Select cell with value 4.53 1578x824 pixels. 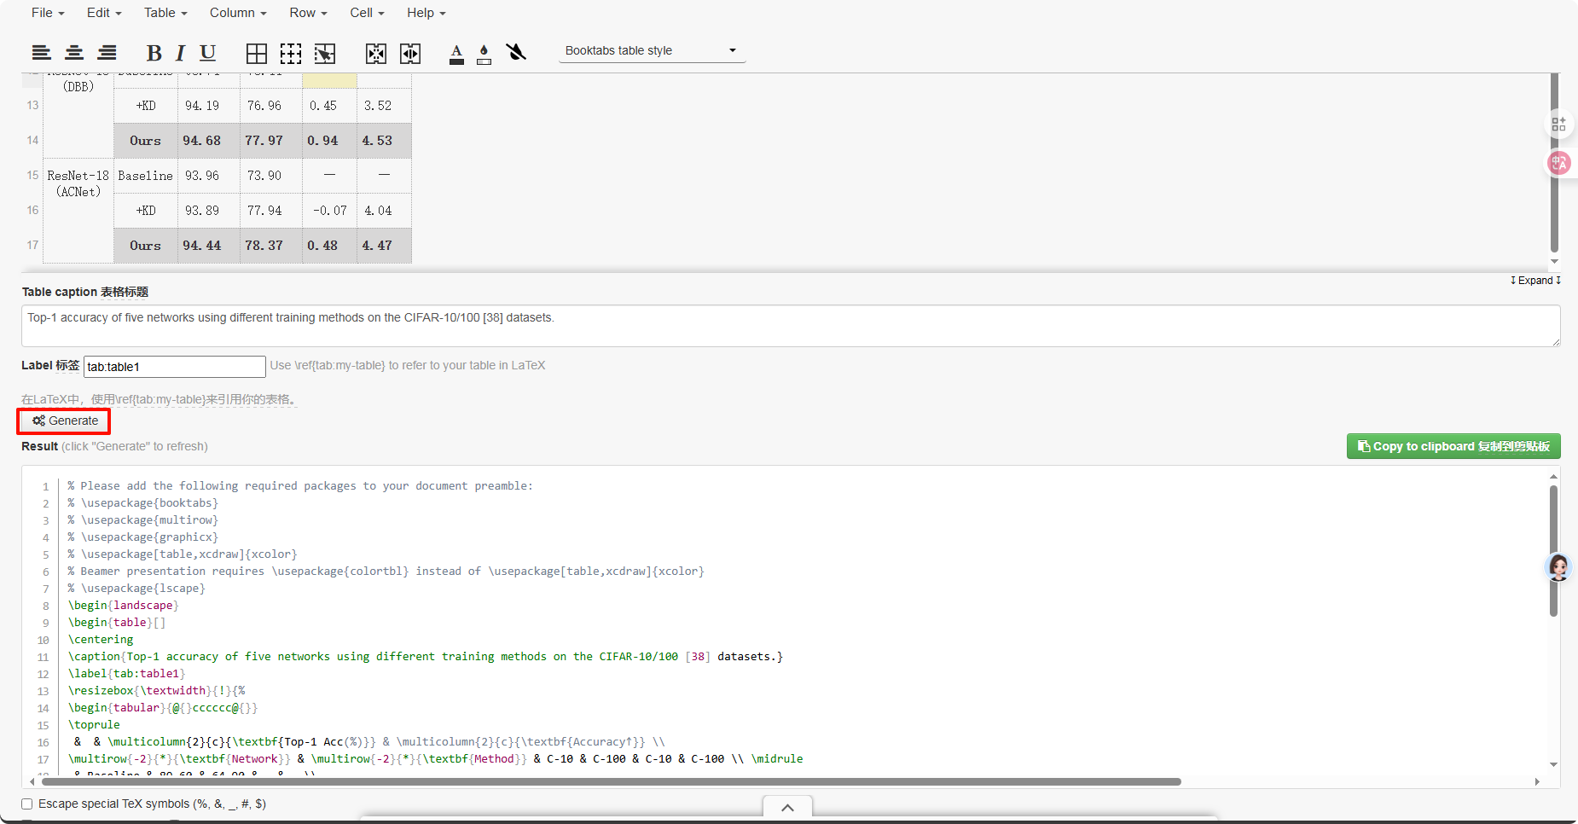384,141
